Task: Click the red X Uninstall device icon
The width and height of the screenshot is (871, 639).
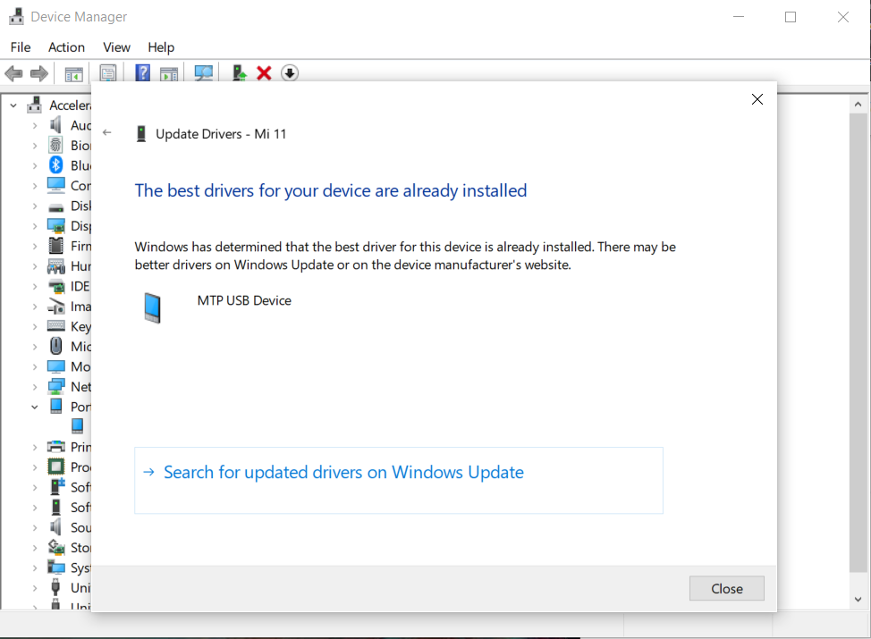Action: (x=264, y=73)
